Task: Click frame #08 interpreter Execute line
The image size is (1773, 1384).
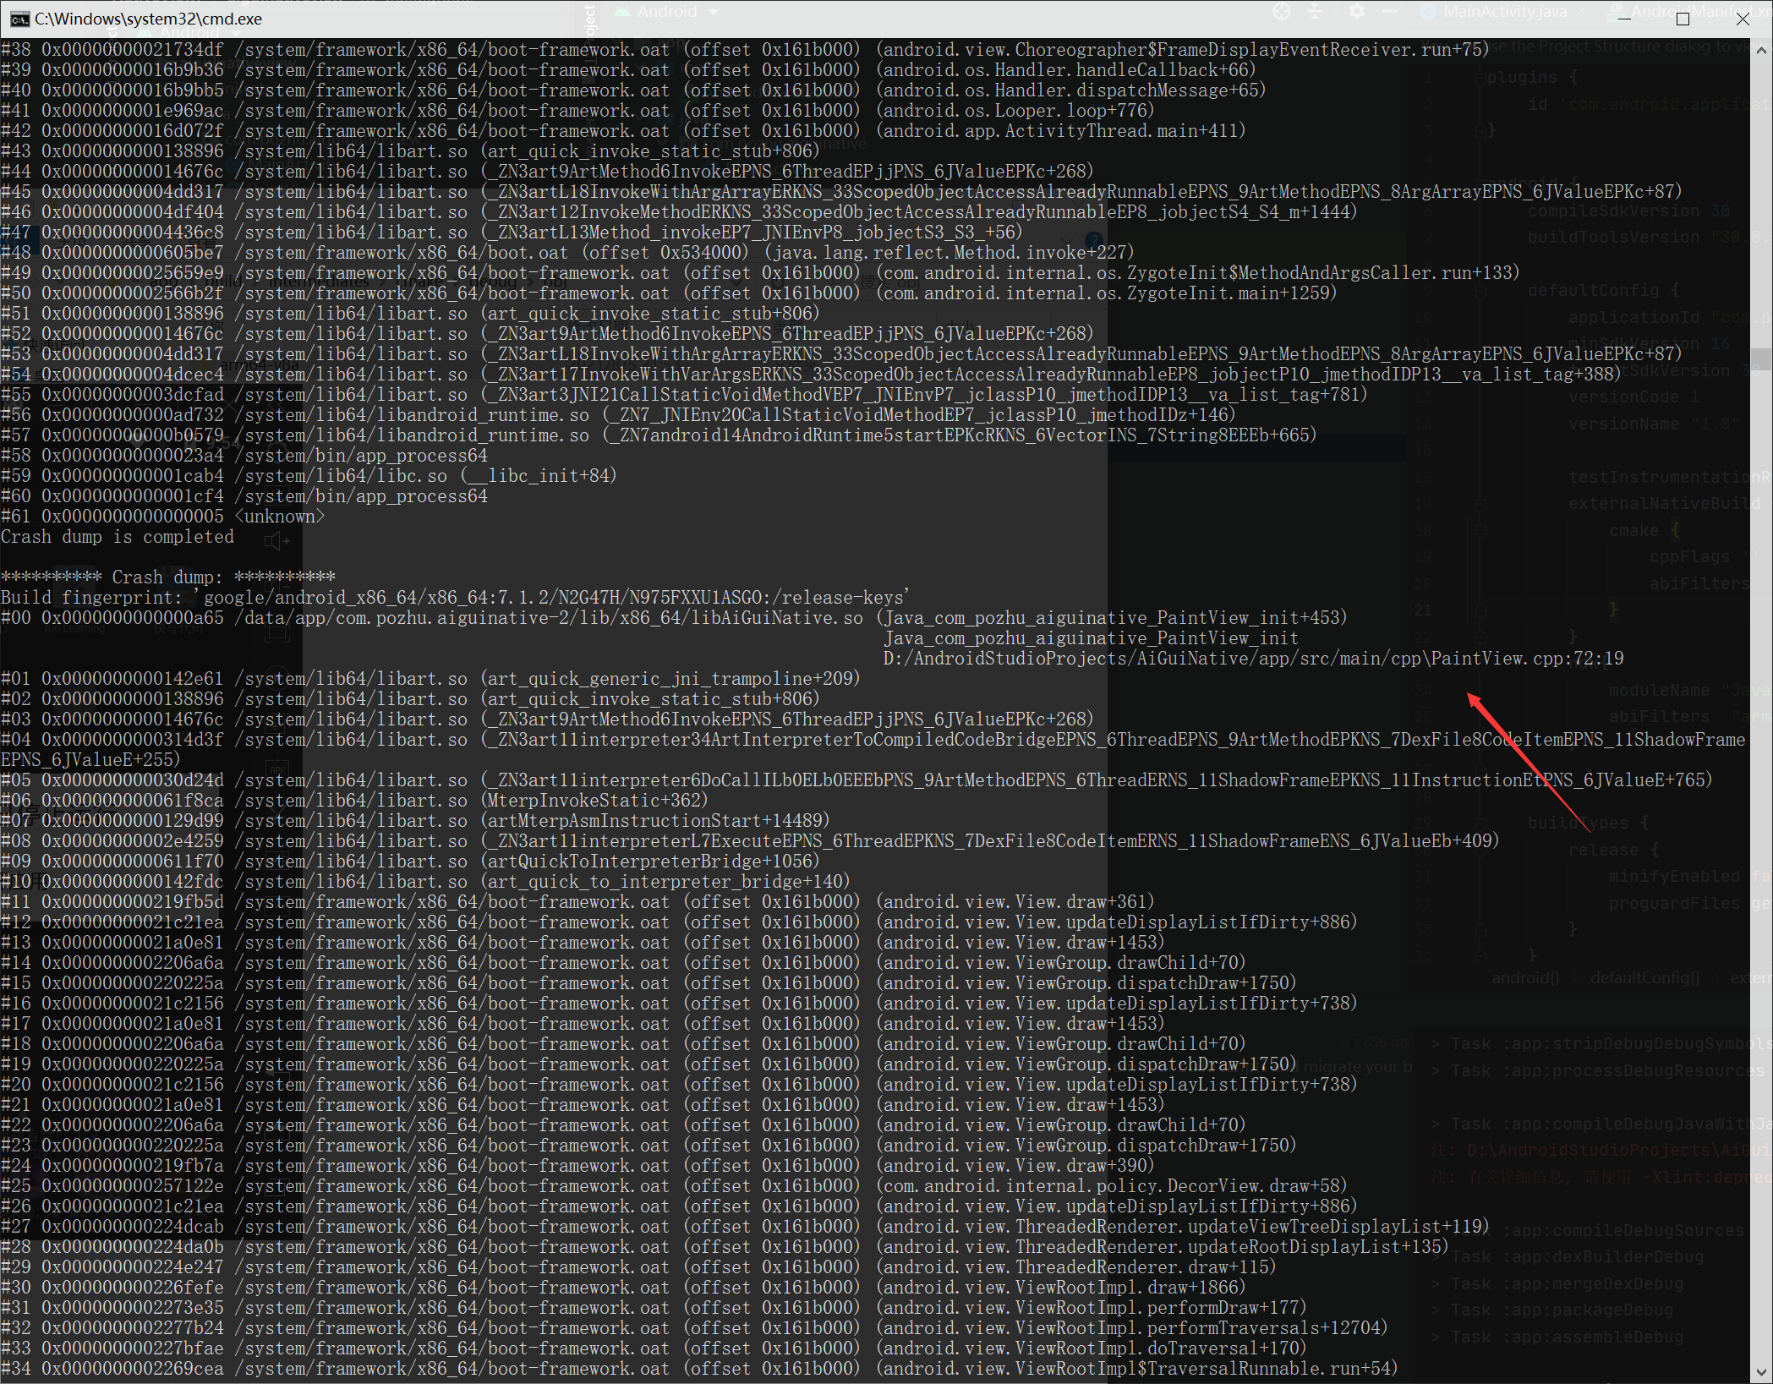Action: [x=750, y=841]
